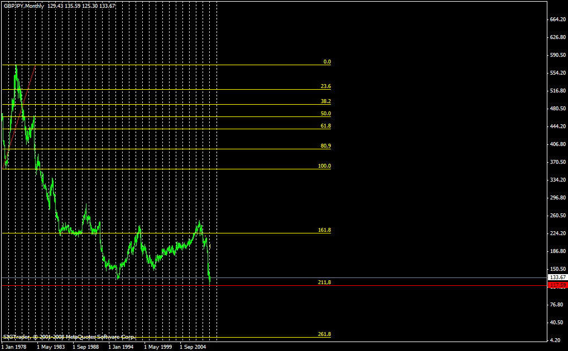Click the 590.50 price scale value
This screenshot has height=351, width=568.
click(558, 55)
